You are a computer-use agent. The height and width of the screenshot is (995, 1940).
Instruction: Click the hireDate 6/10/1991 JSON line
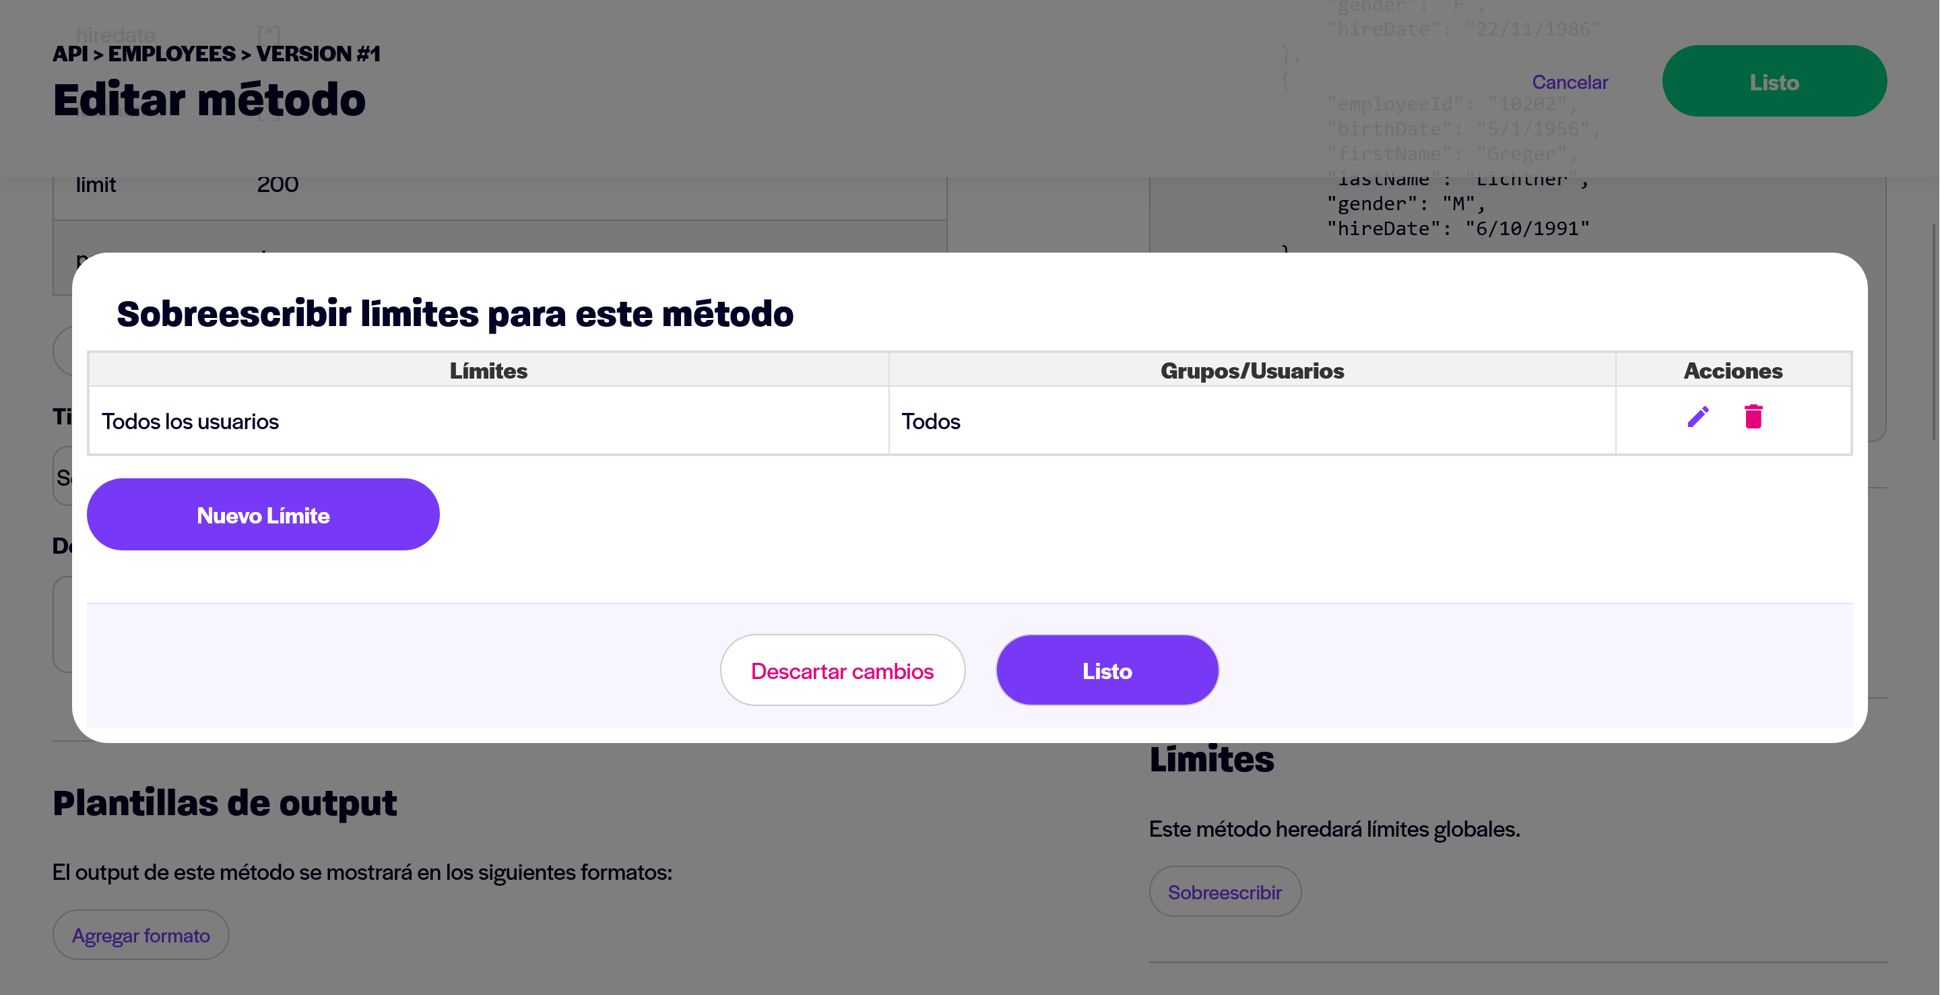pyautogui.click(x=1458, y=228)
